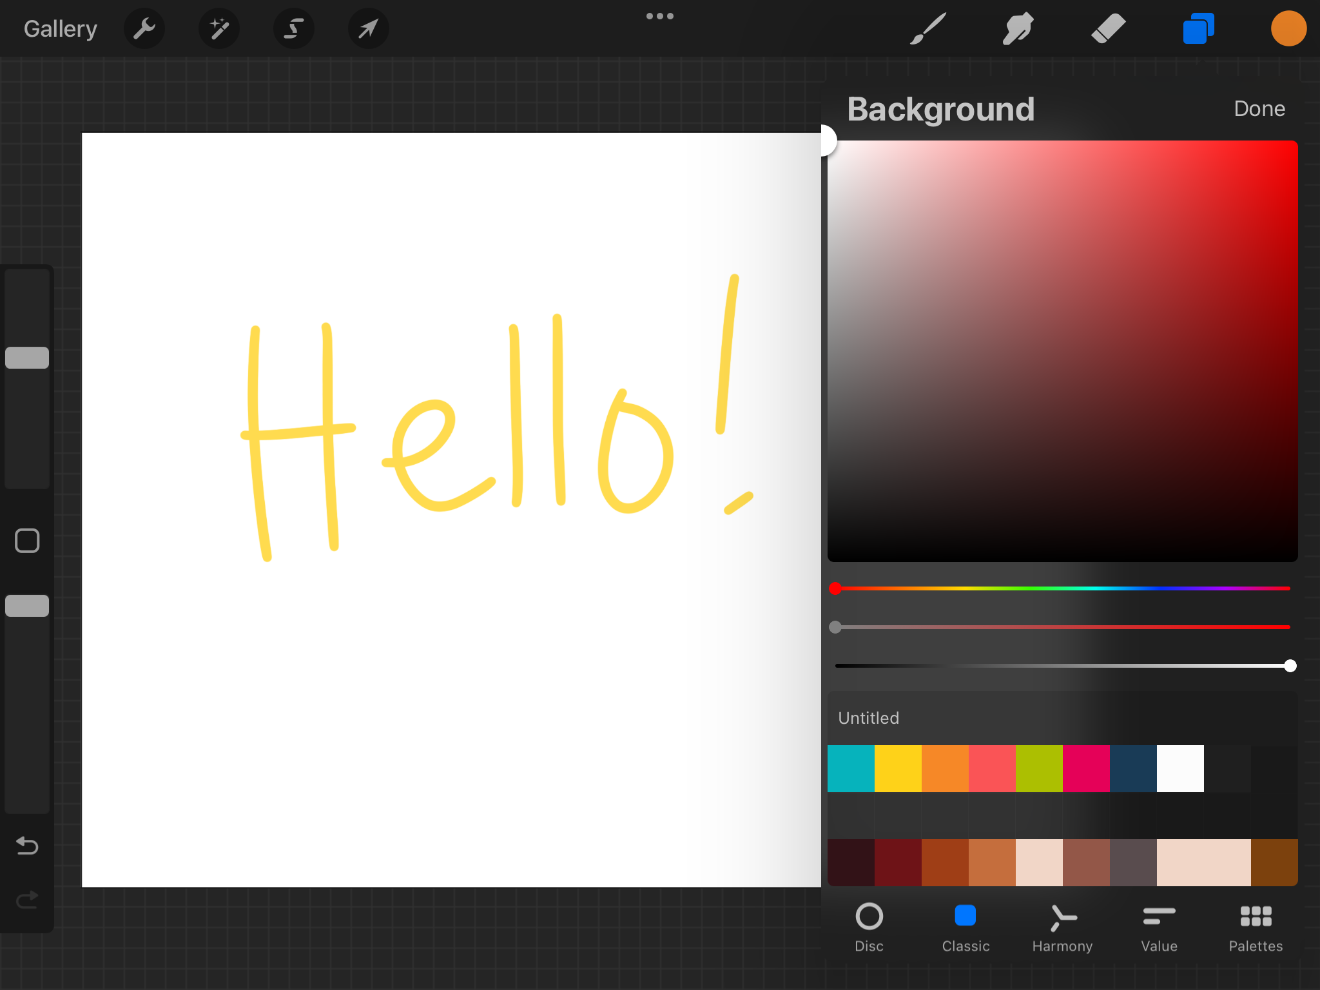
Task: Switch to the Disc color tab
Action: 869,927
